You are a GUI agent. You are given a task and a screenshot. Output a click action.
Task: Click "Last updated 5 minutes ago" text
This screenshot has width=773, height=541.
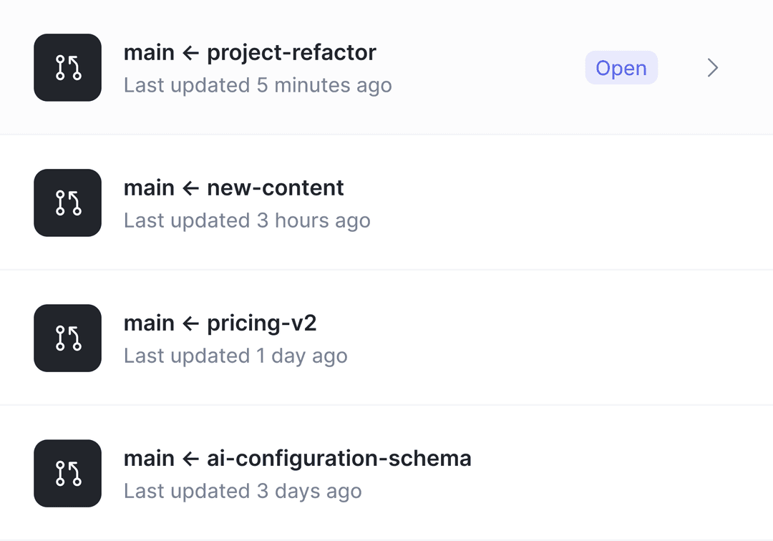coord(258,85)
